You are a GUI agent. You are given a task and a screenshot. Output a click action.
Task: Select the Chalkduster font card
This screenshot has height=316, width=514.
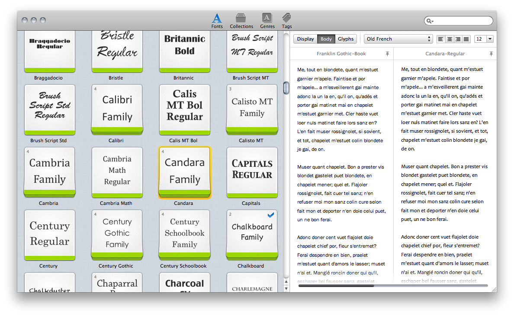[50, 282]
